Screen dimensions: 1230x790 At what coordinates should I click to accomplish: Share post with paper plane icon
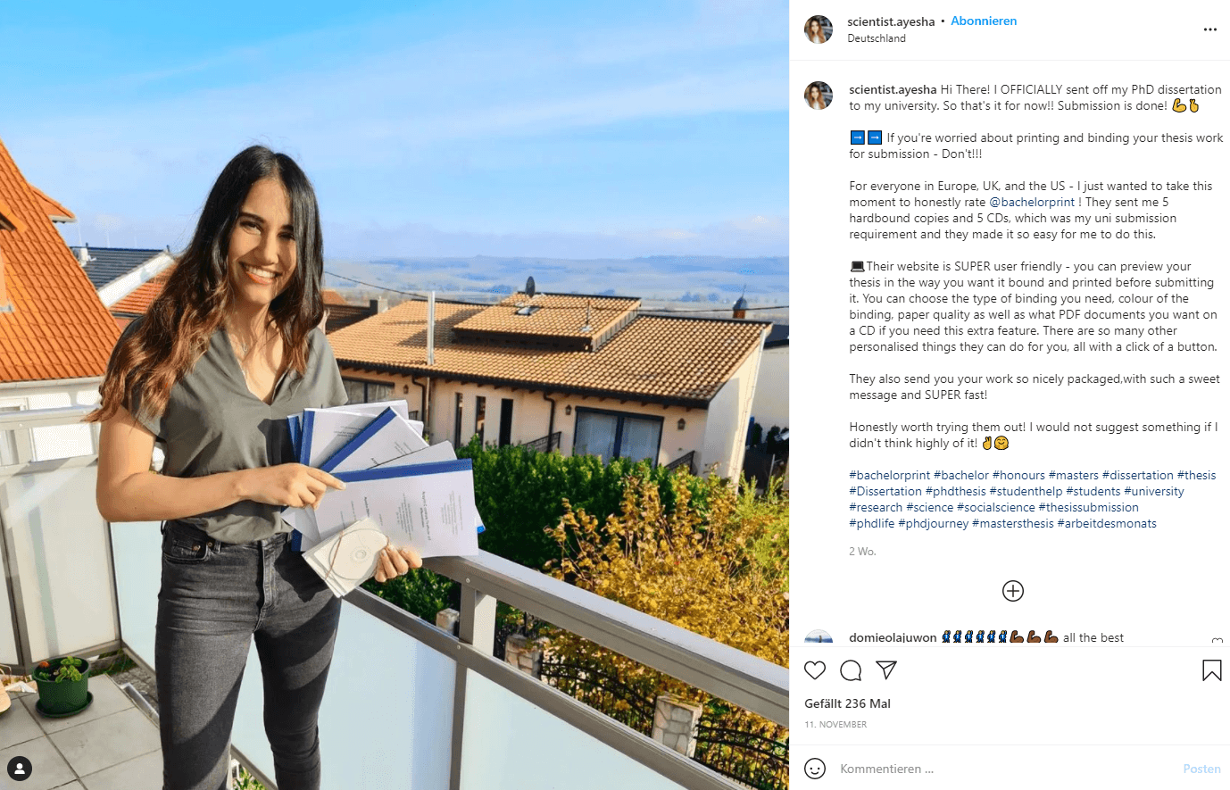tap(886, 669)
